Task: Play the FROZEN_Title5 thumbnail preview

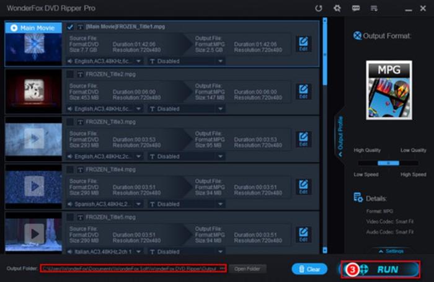Action: [x=34, y=234]
